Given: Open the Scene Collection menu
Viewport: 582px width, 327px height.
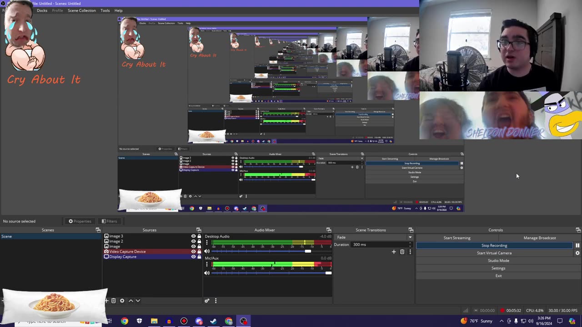Looking at the screenshot, I should [x=82, y=10].
